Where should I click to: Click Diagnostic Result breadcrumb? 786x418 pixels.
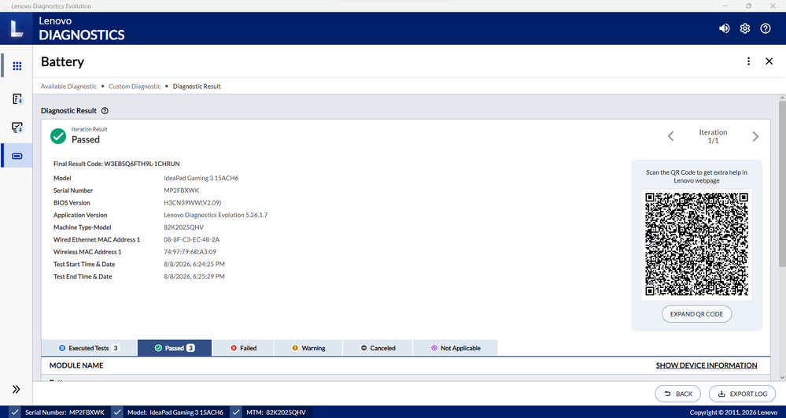tap(197, 87)
